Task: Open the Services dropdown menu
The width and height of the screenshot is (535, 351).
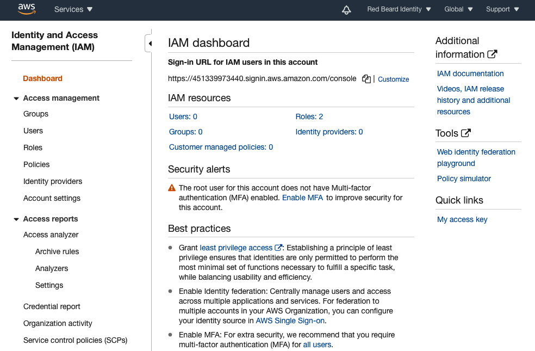Action: [x=73, y=9]
